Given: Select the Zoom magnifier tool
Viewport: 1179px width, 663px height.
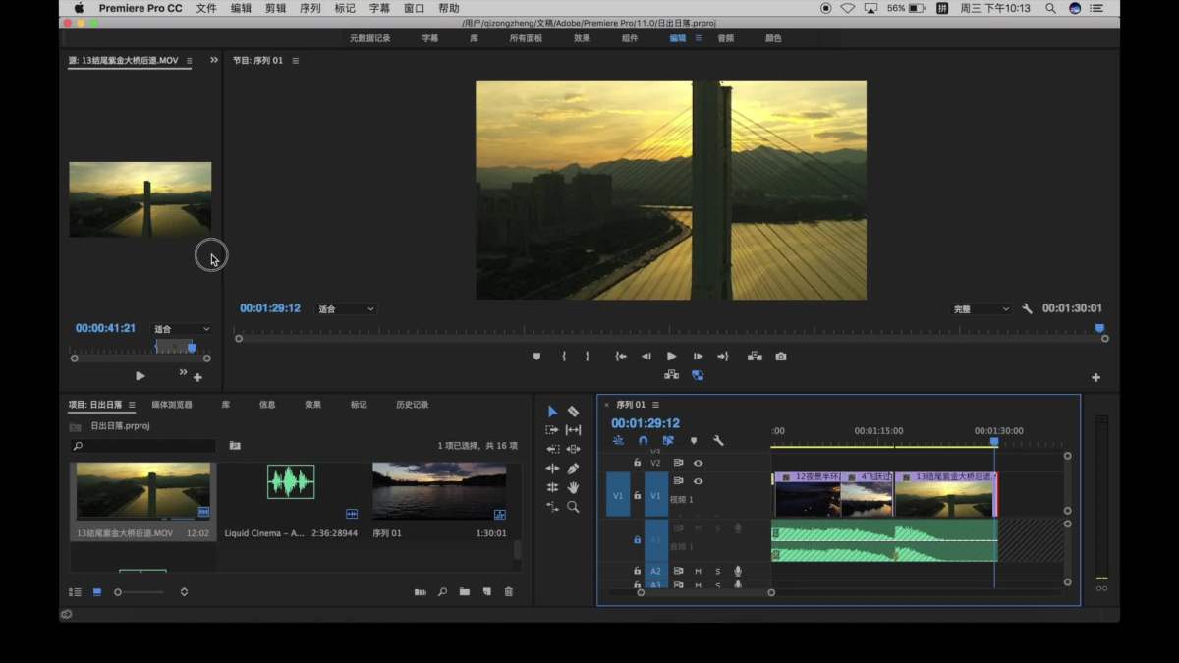Looking at the screenshot, I should [573, 507].
